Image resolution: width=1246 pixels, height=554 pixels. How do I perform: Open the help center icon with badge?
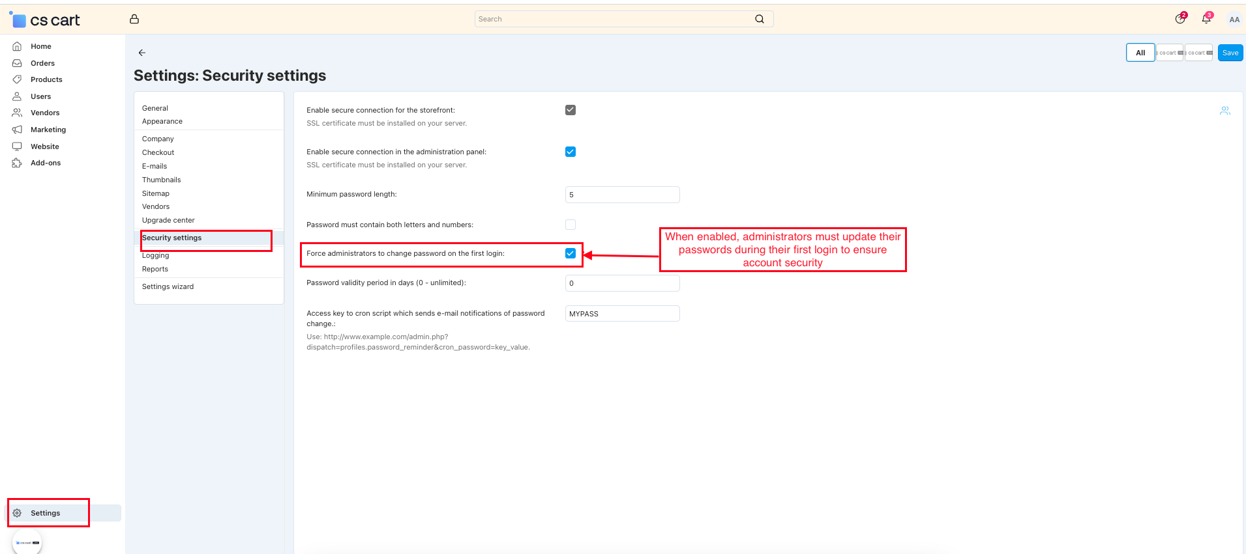coord(1180,19)
